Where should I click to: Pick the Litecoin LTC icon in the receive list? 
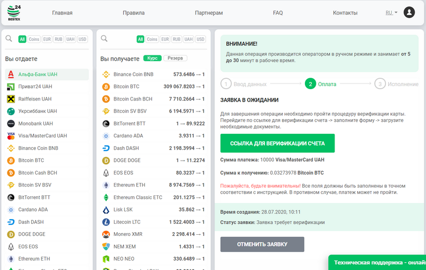pyautogui.click(x=105, y=222)
